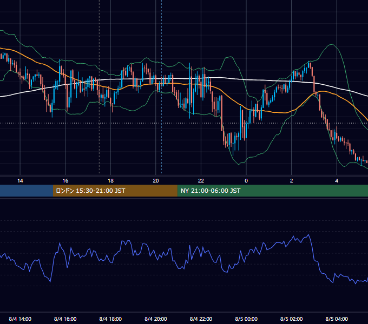
Task: Click hour label 14 on price axis
Action: coord(20,181)
